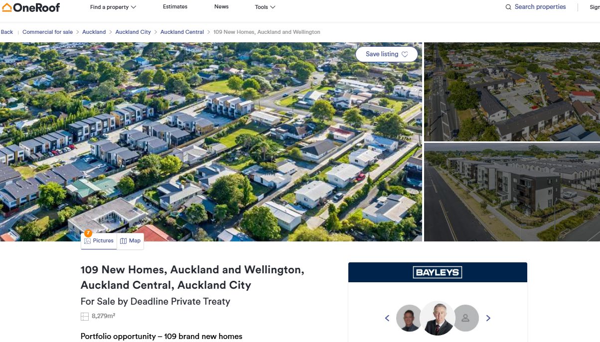This screenshot has height=342, width=600.
Task: Click the Map view icon
Action: [x=123, y=241]
